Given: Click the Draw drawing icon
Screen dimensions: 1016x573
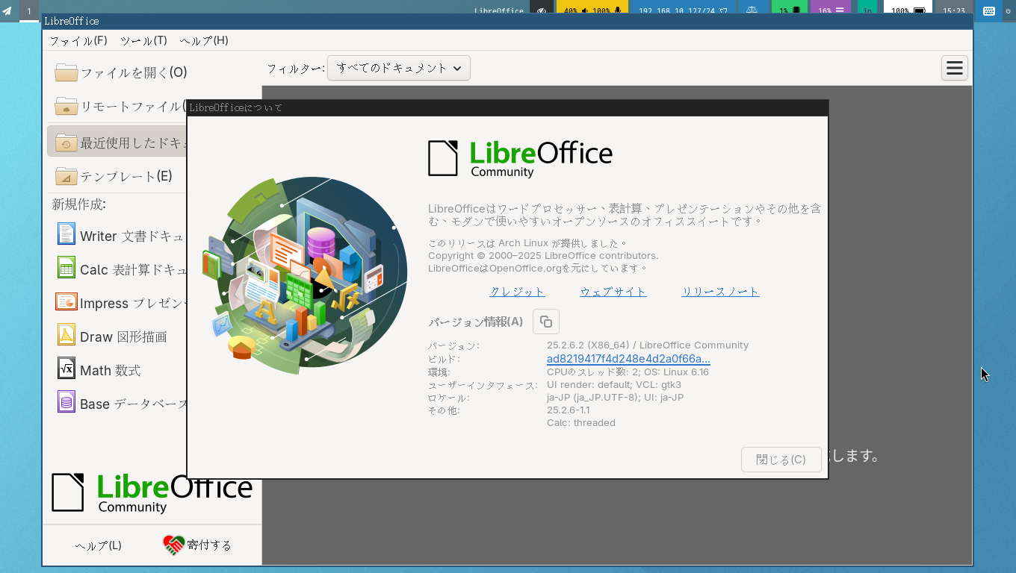Looking at the screenshot, I should pyautogui.click(x=66, y=335).
